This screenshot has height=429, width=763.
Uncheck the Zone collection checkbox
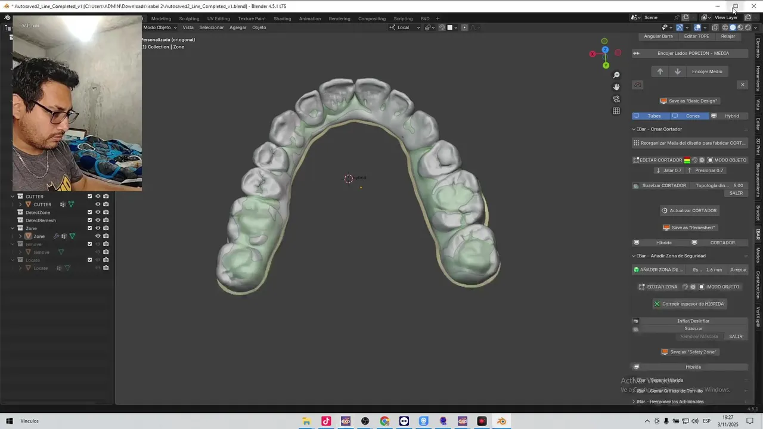pyautogui.click(x=90, y=228)
